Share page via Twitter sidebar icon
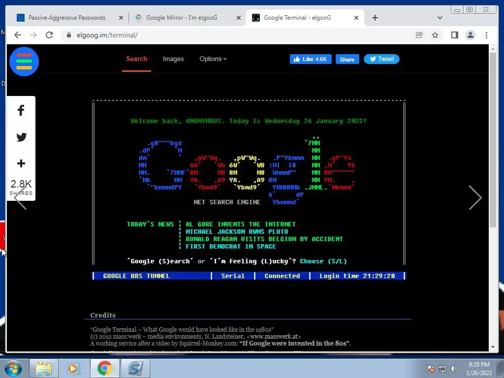 pyautogui.click(x=21, y=137)
